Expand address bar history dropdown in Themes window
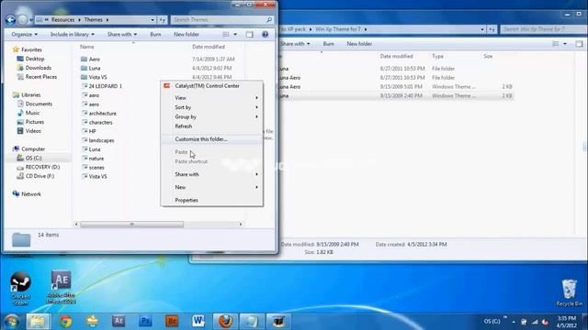Image resolution: width=588 pixels, height=330 pixels. 153,20
